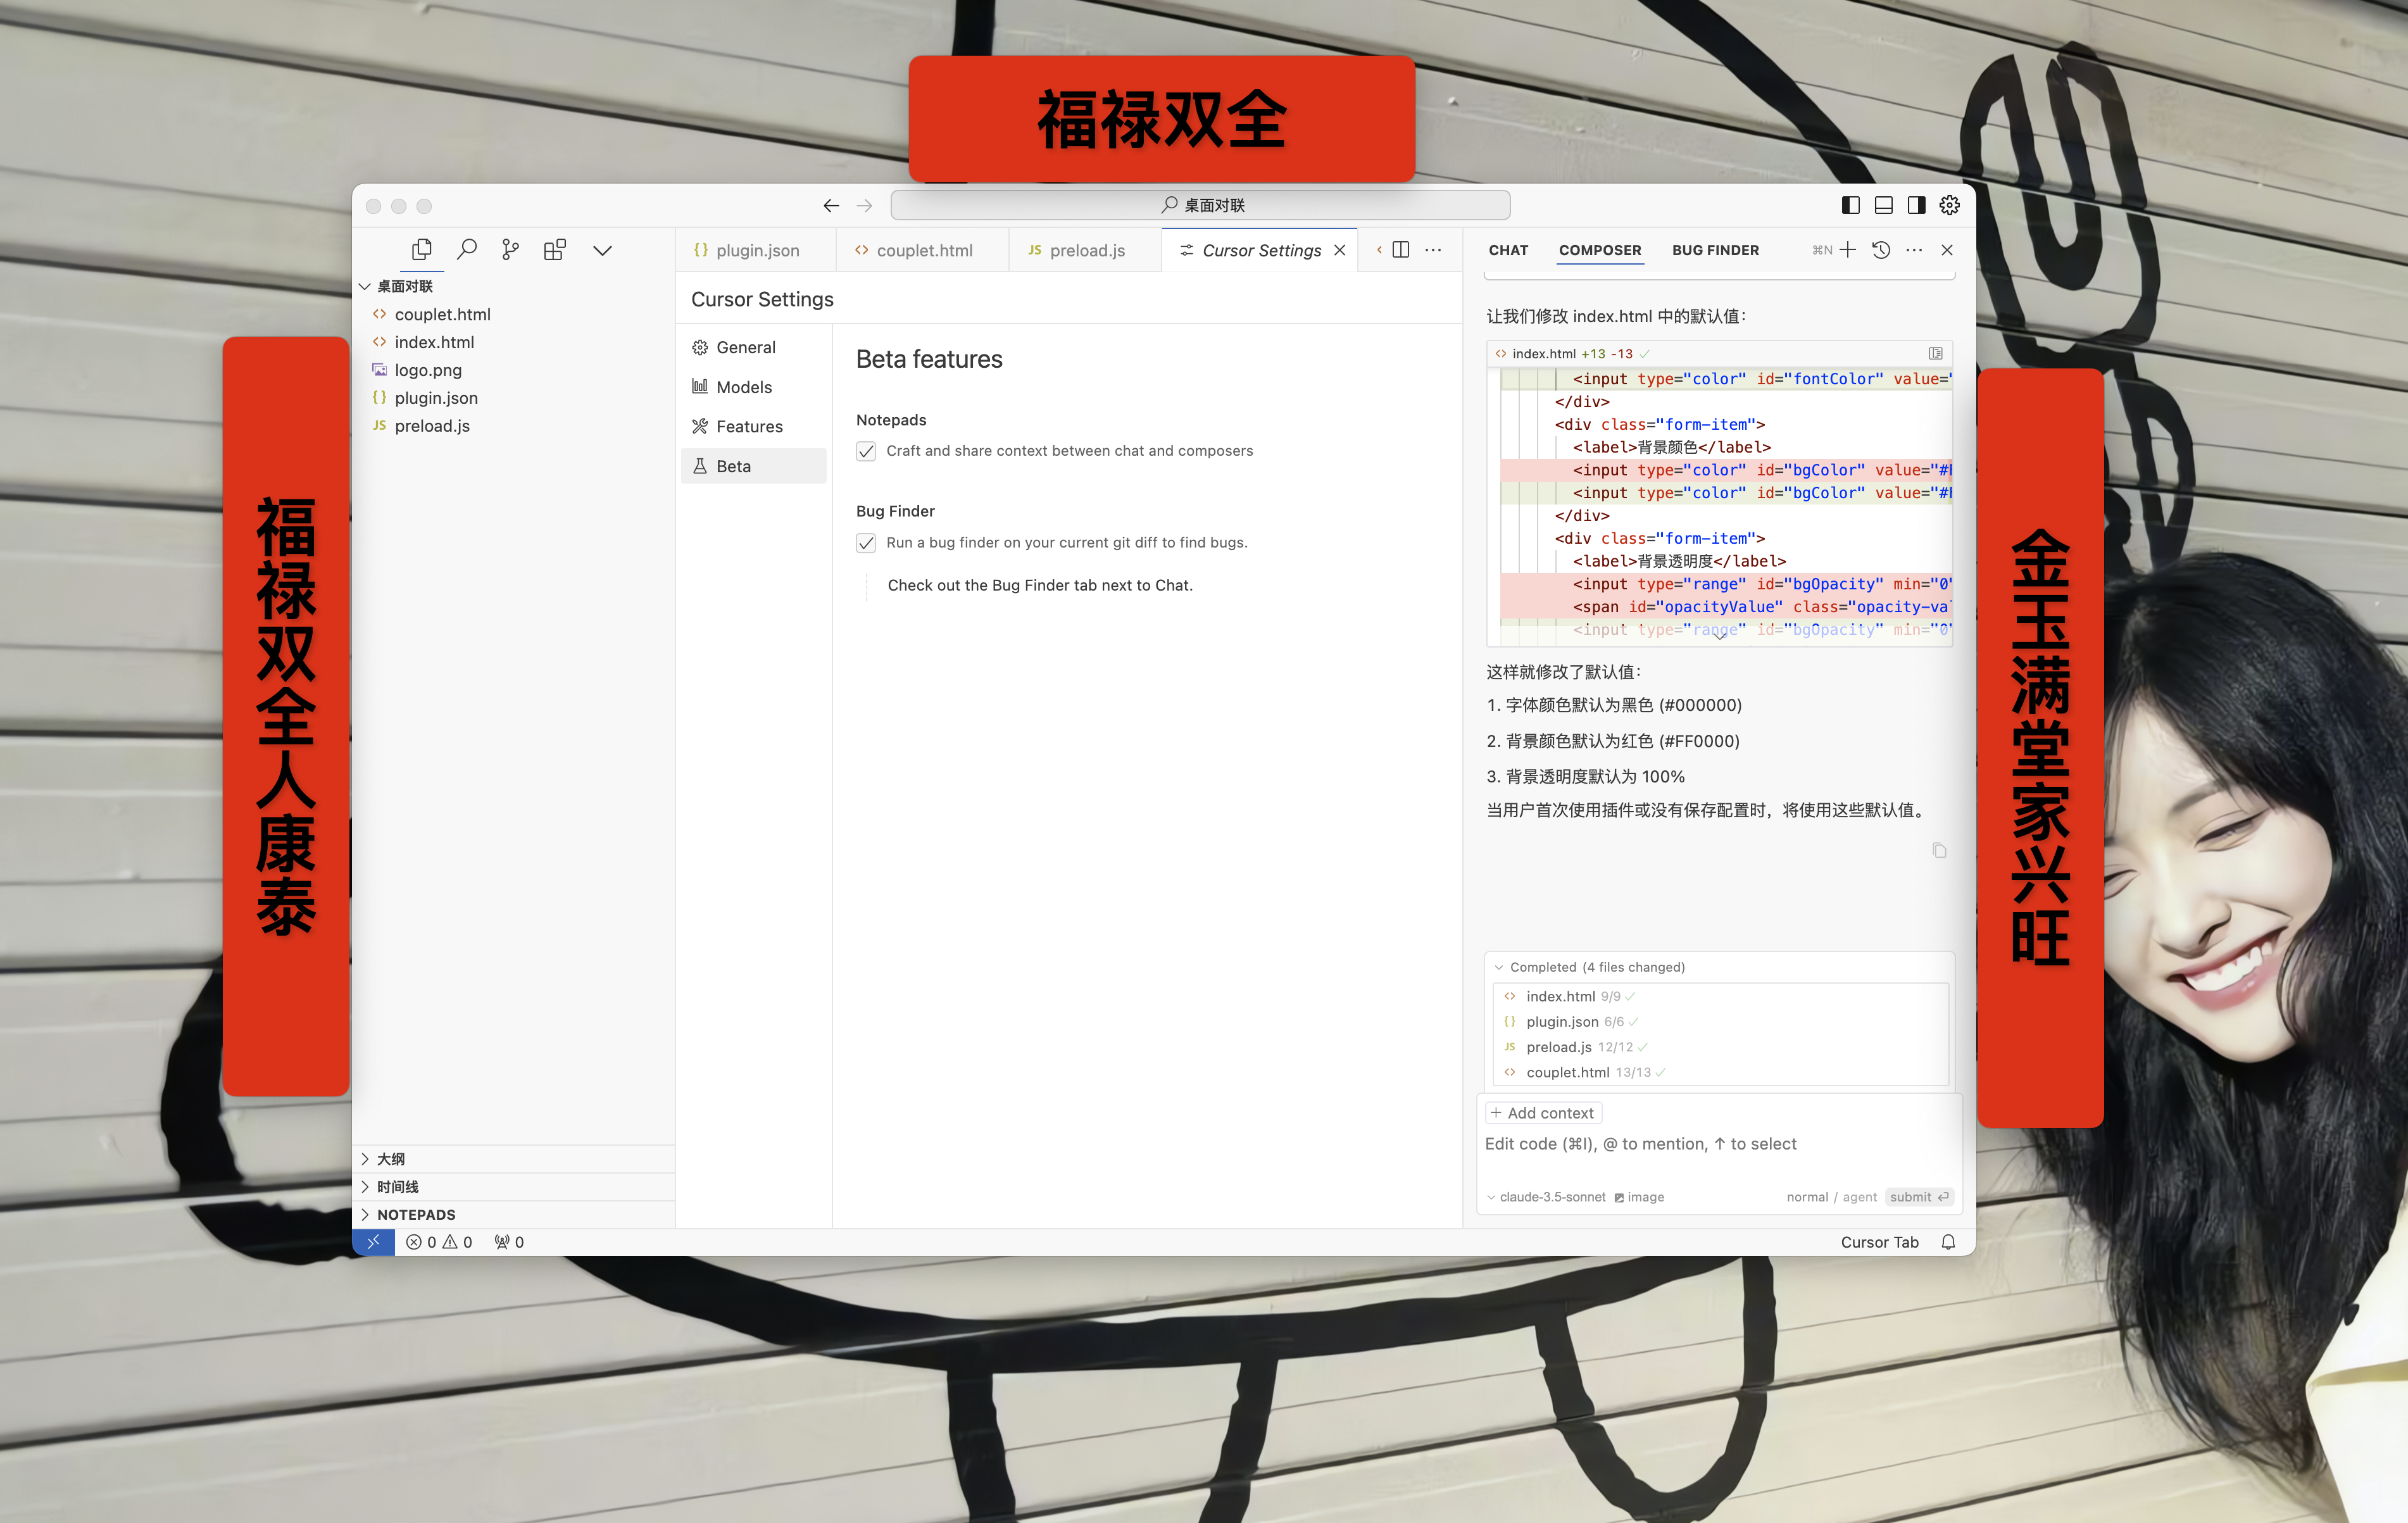Open index.html in the file explorer
This screenshot has width=2408, height=1523.
tap(514, 343)
